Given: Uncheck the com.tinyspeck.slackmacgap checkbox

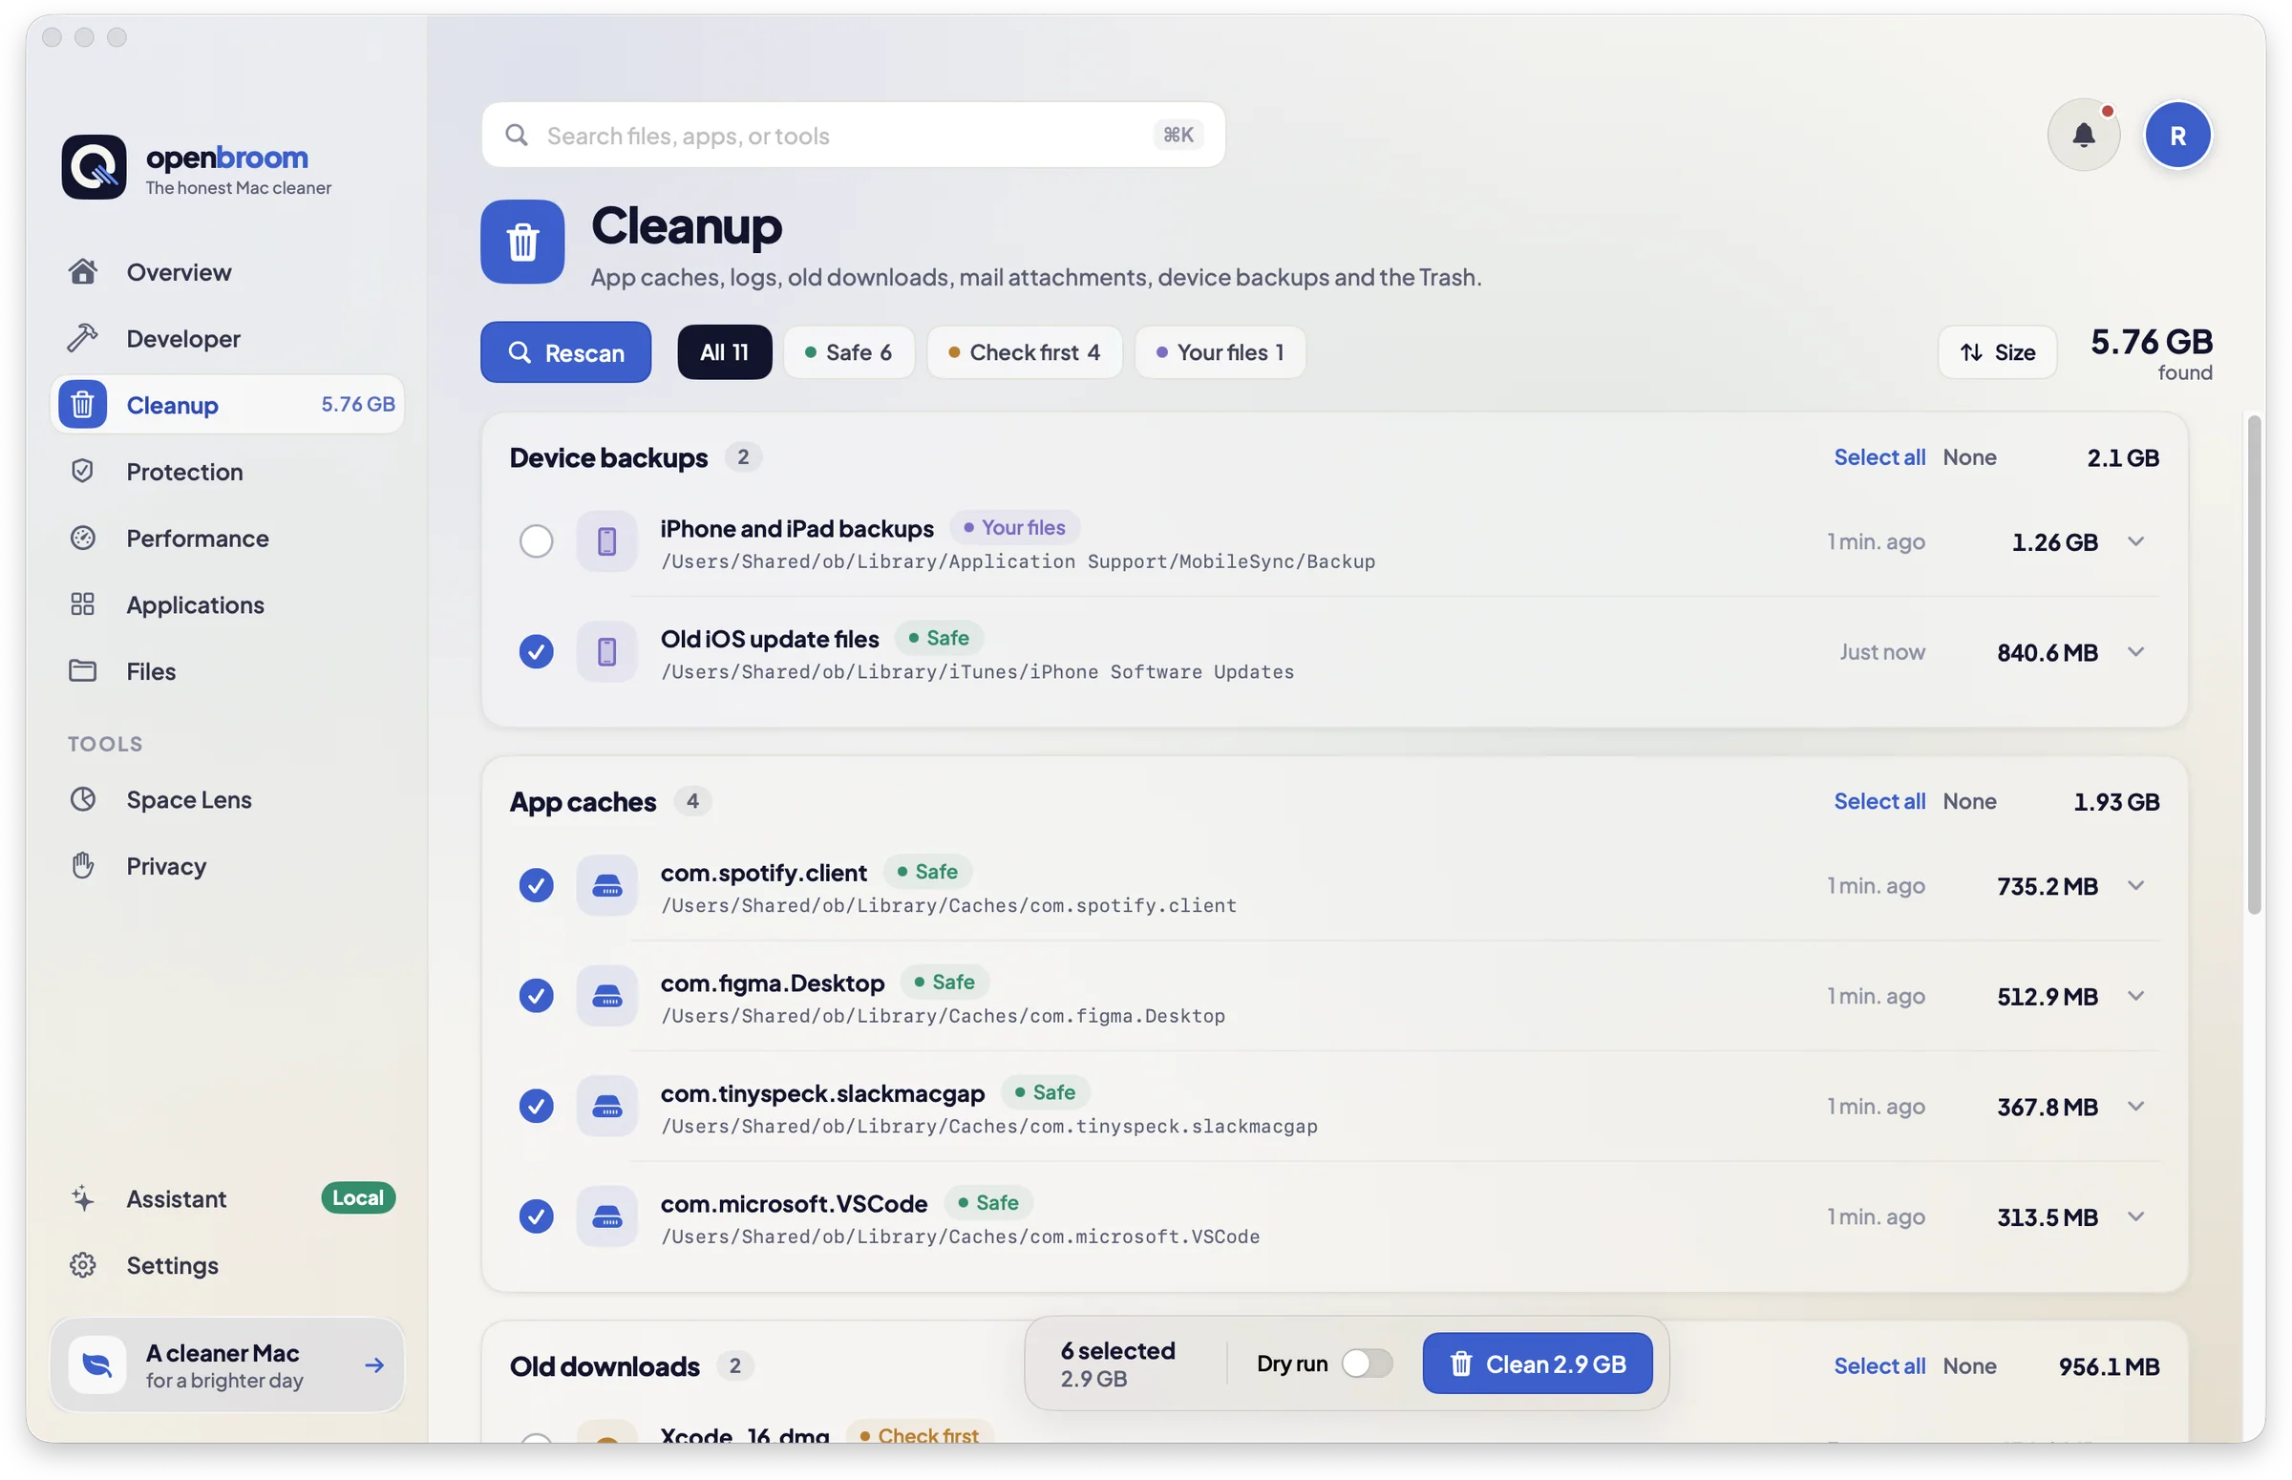Looking at the screenshot, I should click(537, 1106).
